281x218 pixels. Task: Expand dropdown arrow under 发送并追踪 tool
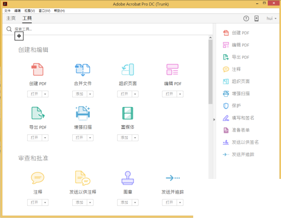tap(180, 202)
